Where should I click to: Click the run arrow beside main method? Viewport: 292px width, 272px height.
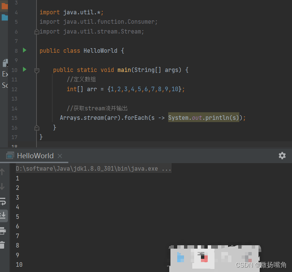coord(24,69)
